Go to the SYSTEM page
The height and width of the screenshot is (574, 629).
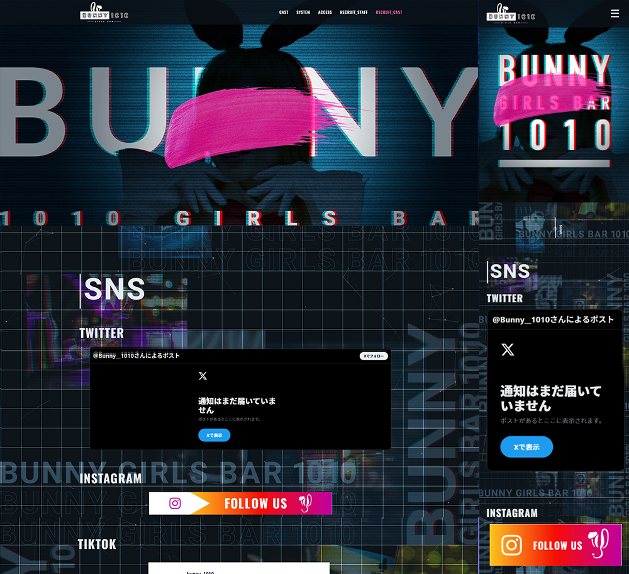tap(303, 13)
